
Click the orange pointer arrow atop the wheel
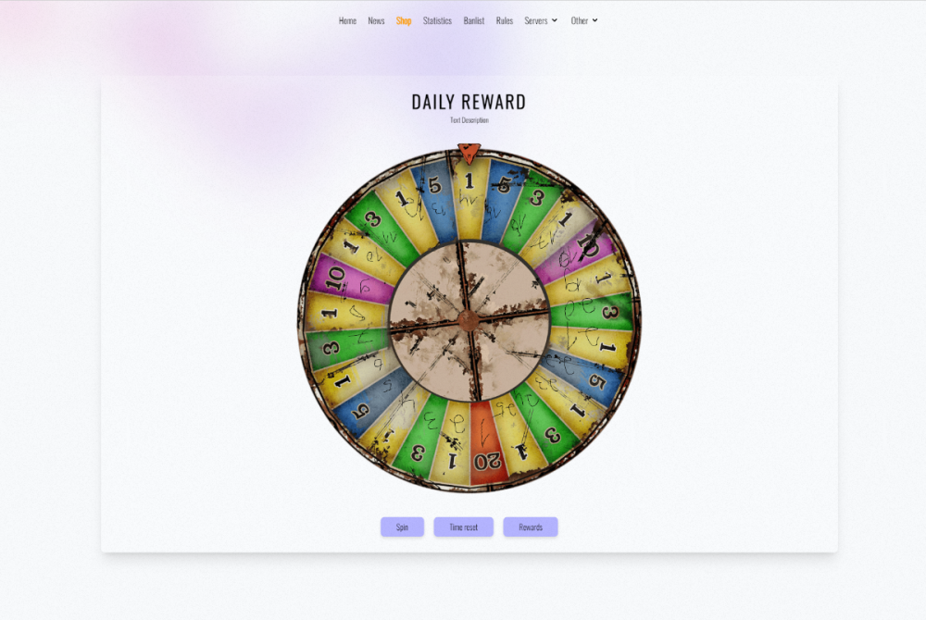[x=469, y=153]
